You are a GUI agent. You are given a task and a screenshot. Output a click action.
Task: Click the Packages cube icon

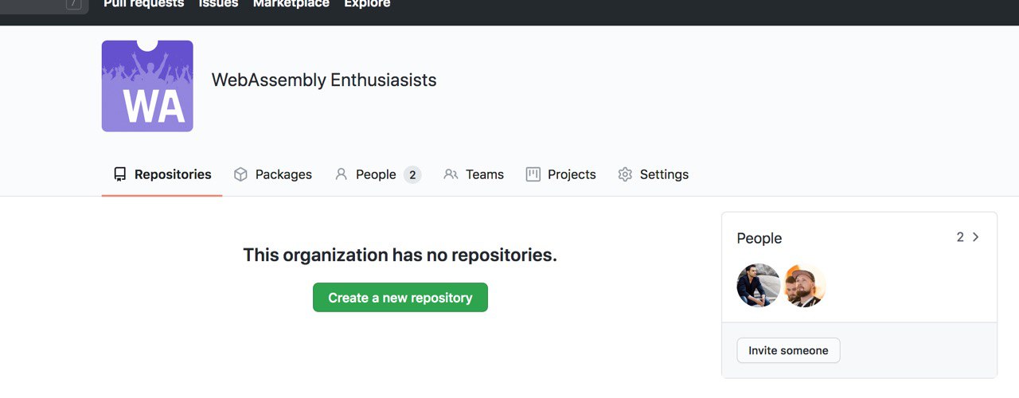click(240, 174)
